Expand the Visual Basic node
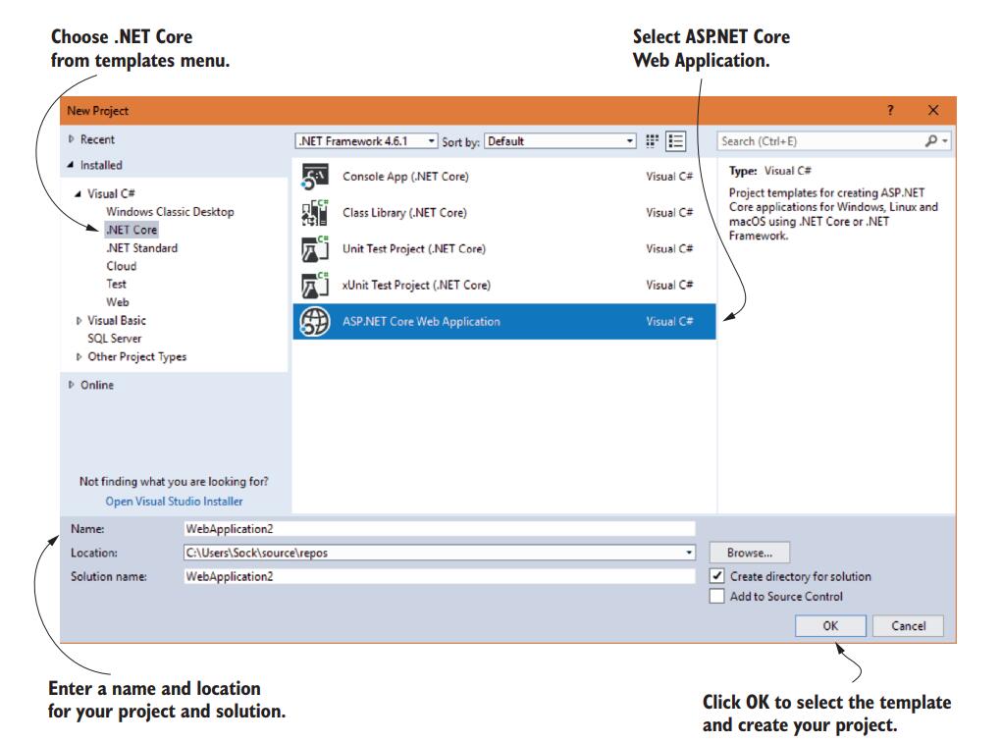 (x=79, y=320)
